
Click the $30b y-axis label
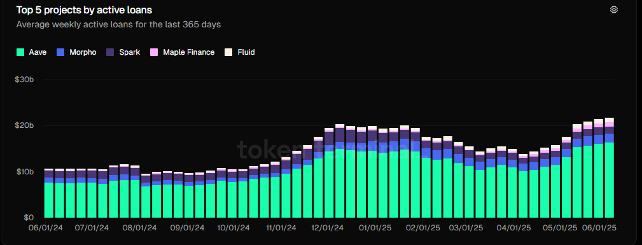(x=25, y=79)
